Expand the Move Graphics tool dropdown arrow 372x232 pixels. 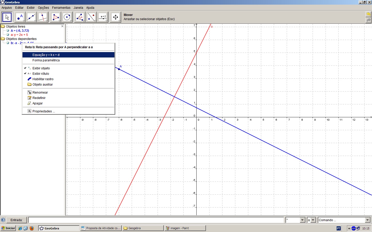coord(119,21)
